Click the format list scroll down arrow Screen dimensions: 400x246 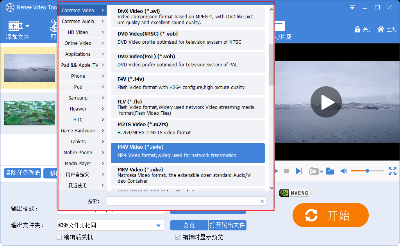(271, 188)
